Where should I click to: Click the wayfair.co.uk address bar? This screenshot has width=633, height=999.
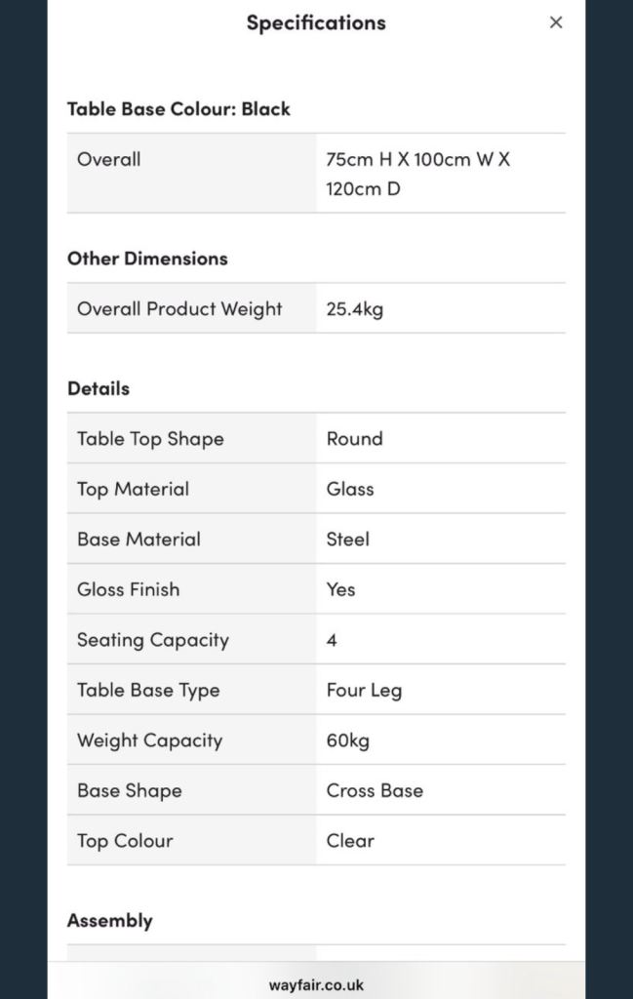tap(316, 984)
